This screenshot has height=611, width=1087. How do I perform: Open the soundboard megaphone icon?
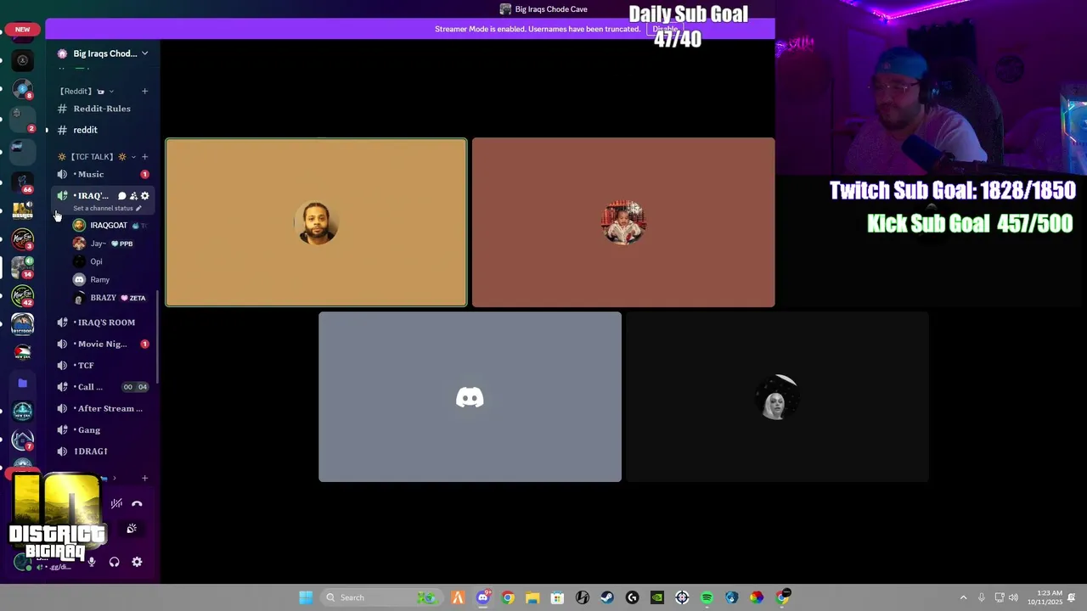pyautogui.click(x=132, y=529)
